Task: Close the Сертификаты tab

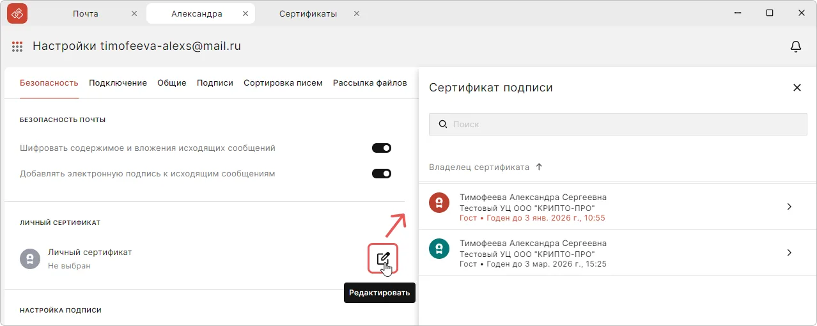Action: 357,13
